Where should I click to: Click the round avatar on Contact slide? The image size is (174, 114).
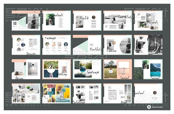tap(155, 93)
